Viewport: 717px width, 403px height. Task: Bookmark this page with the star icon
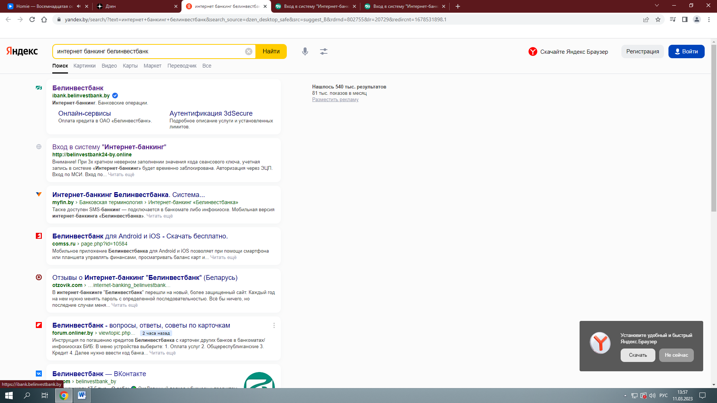tap(658, 19)
